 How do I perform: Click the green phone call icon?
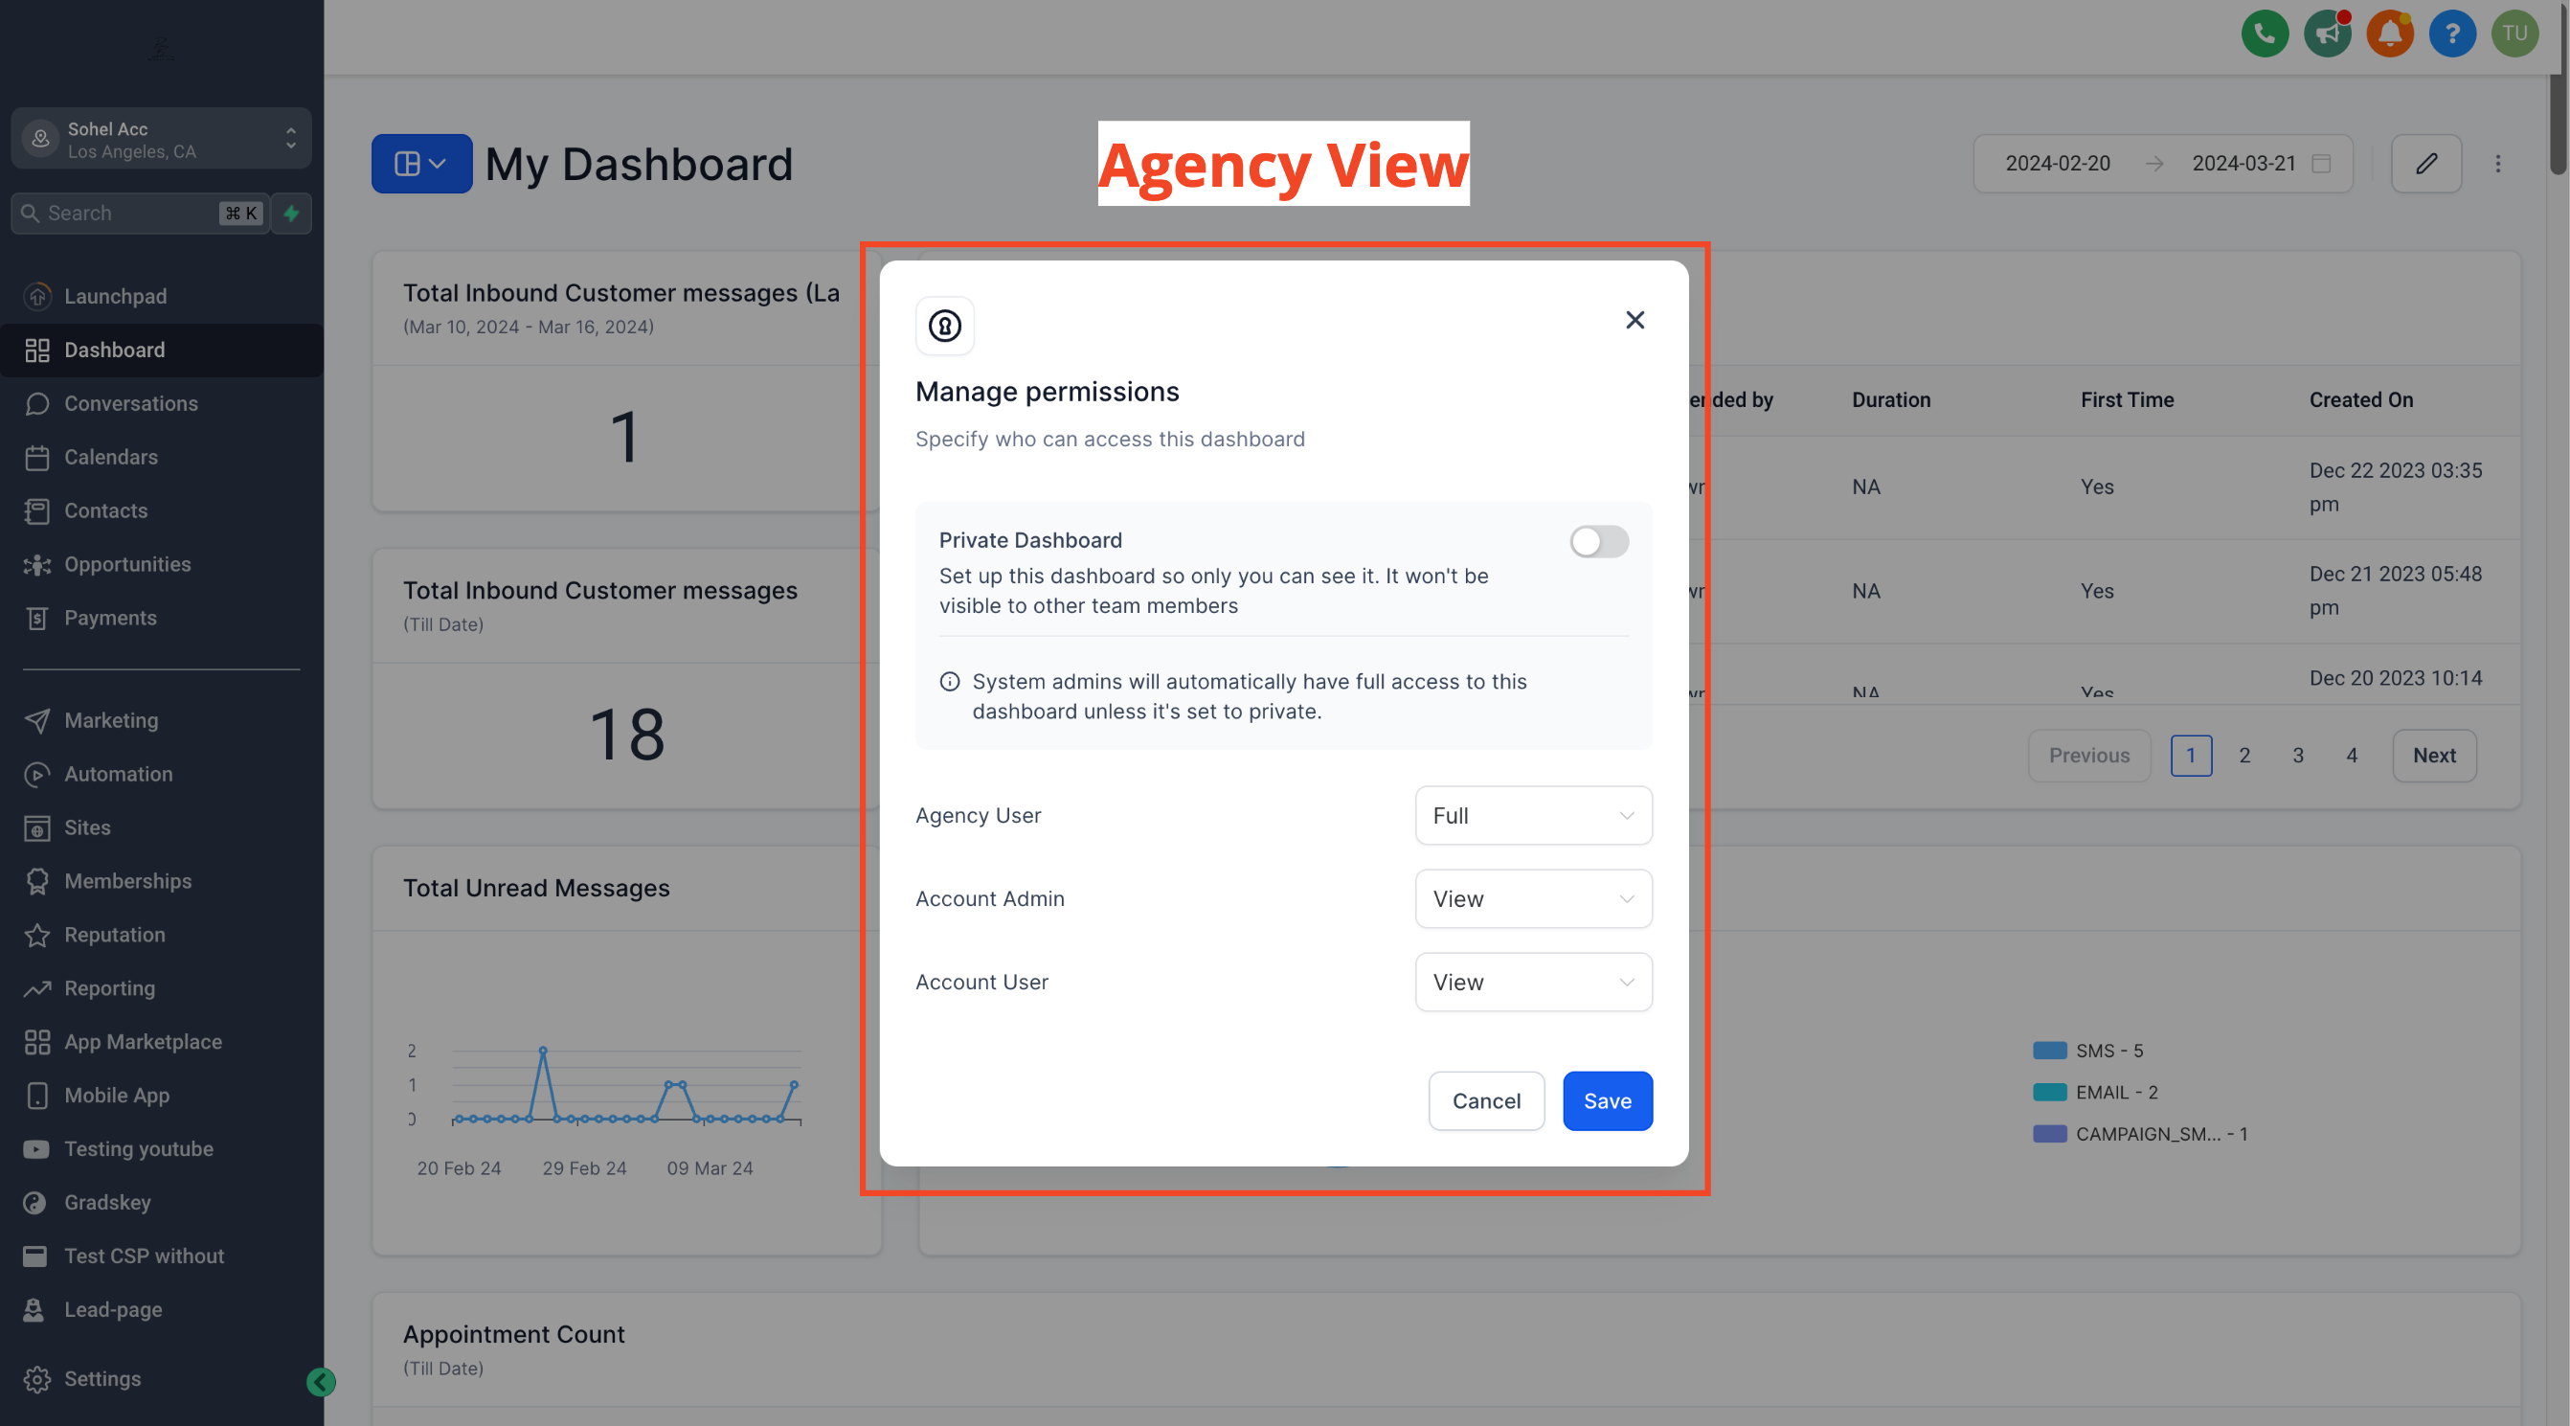2265,34
